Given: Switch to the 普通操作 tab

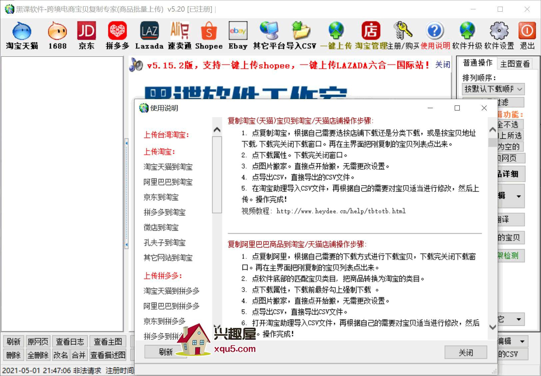Looking at the screenshot, I should 477,63.
